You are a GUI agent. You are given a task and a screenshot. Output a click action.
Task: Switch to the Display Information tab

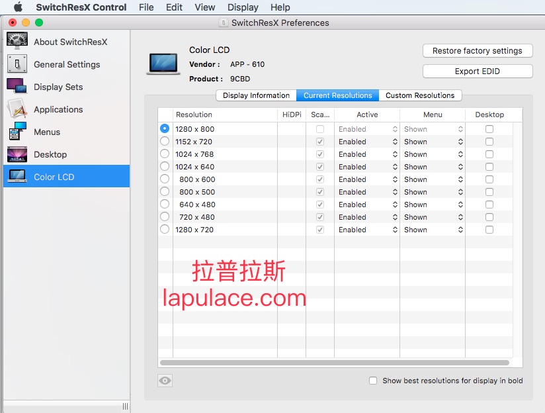click(x=256, y=95)
